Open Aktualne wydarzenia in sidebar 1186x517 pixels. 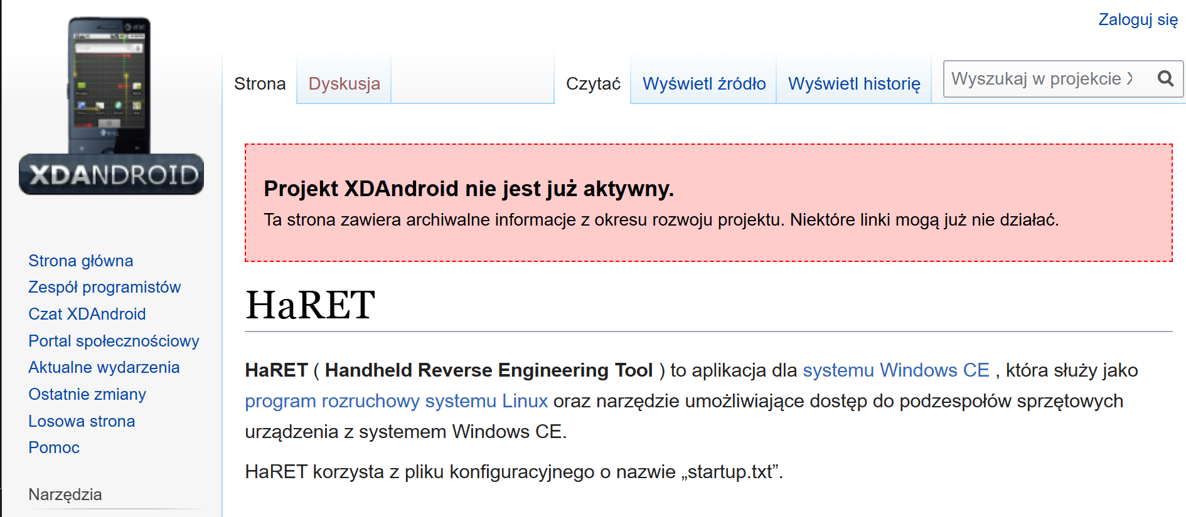[104, 368]
